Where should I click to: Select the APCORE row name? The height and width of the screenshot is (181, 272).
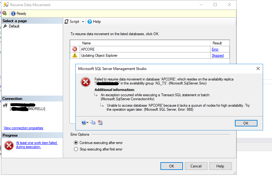point(88,49)
